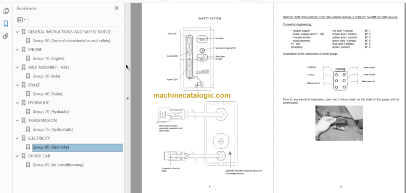This screenshot has width=406, height=193.
Task: Collapse the BRAKE bookmark section
Action: [17, 85]
